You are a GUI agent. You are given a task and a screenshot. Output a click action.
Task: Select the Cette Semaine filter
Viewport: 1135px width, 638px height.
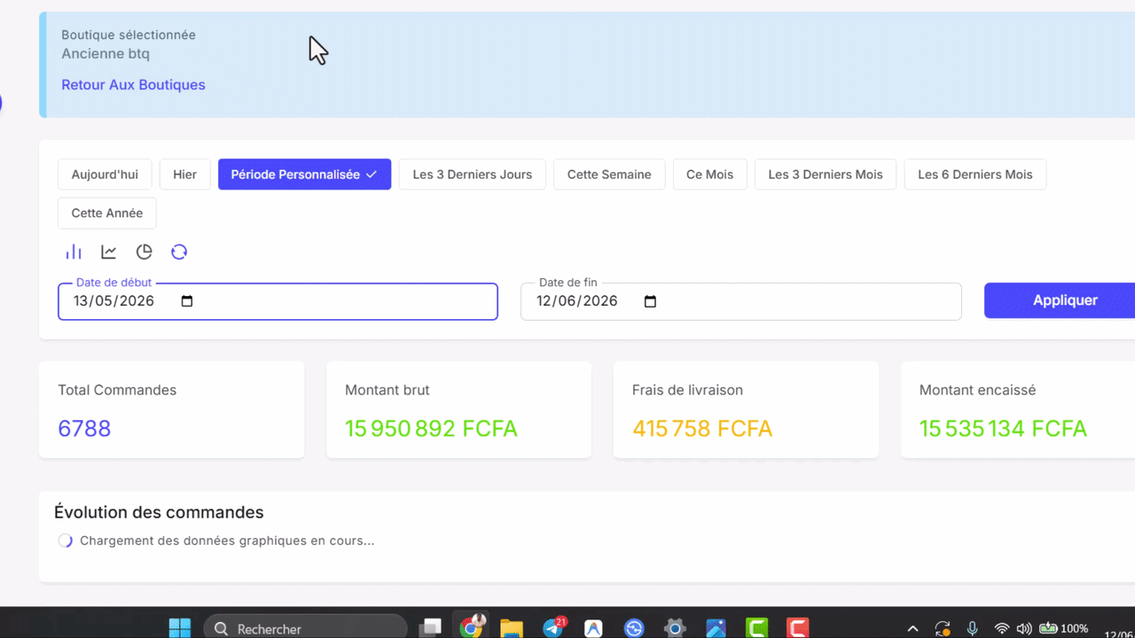point(609,175)
